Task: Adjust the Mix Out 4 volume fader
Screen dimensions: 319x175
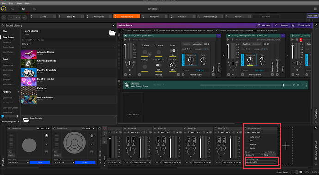Action: (140, 147)
